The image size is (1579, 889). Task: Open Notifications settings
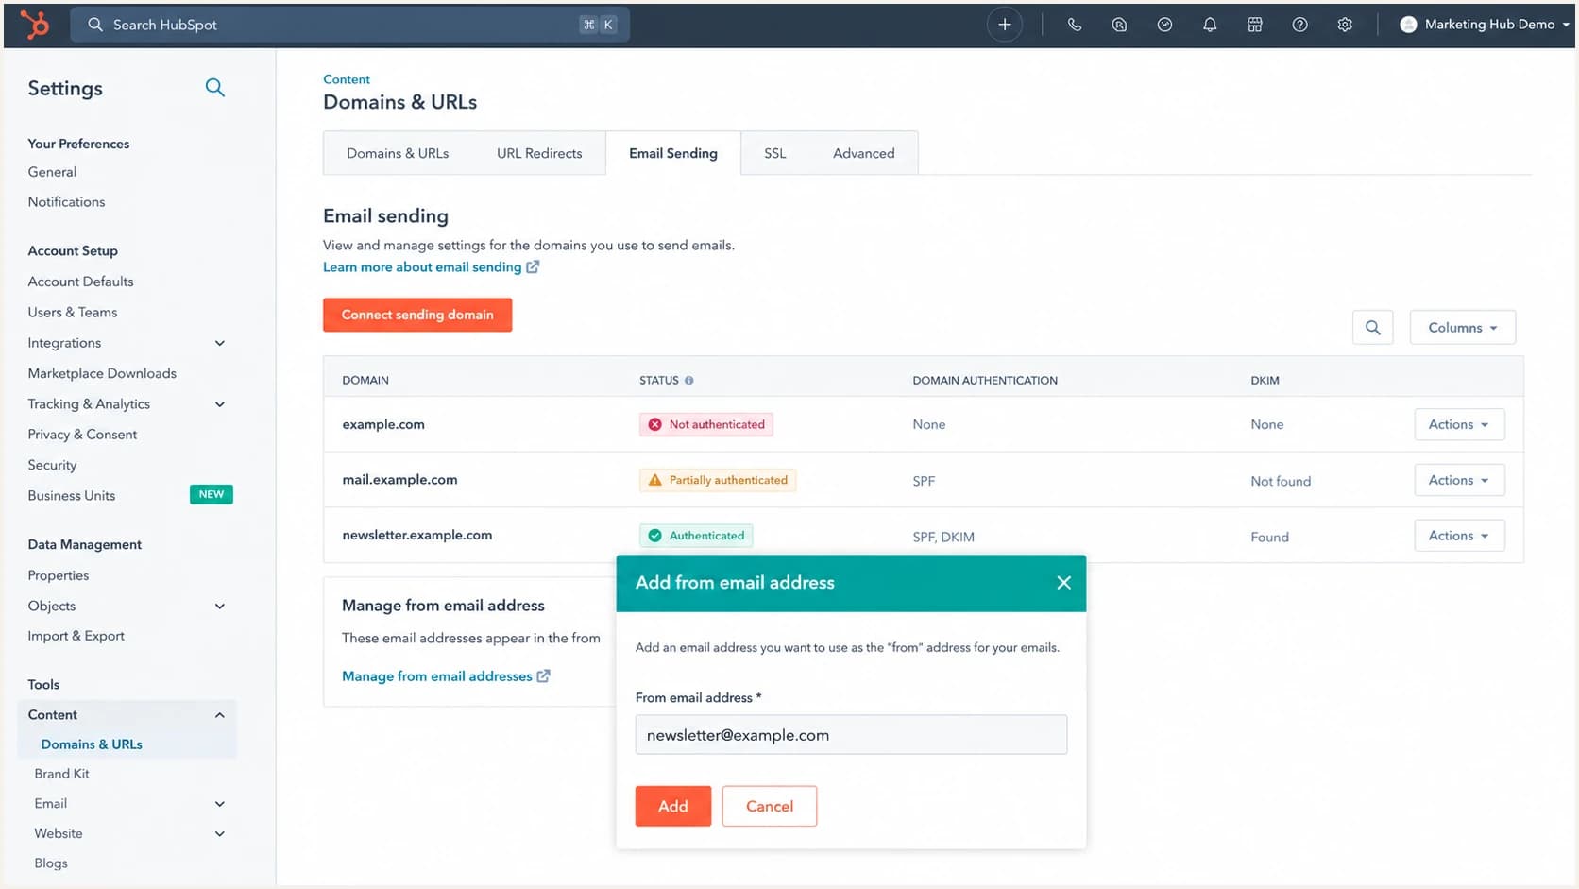(x=66, y=202)
